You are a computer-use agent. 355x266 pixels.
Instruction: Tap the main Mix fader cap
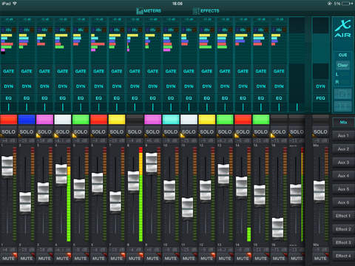[319, 191]
